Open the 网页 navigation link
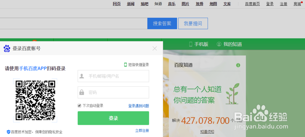This screenshot has height=137, width=305. (x=117, y=4)
